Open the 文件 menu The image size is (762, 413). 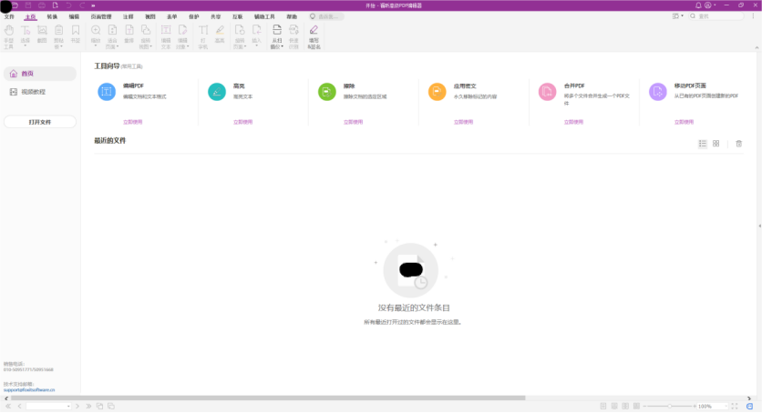[9, 16]
